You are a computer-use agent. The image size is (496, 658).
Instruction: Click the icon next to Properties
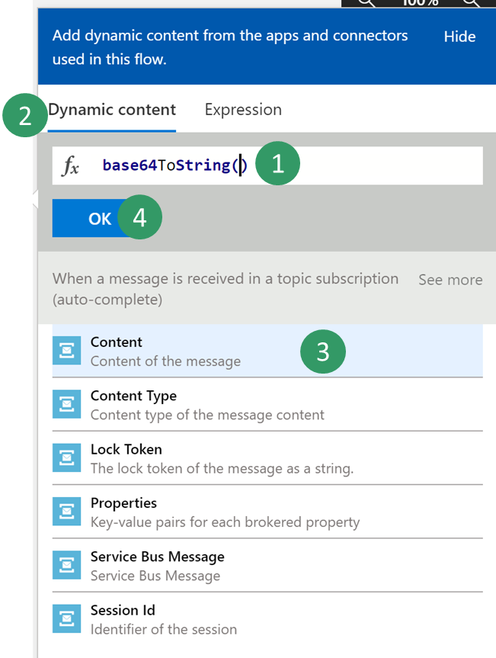point(67,512)
